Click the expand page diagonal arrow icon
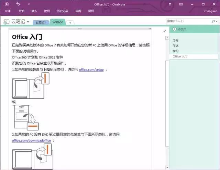 point(165,31)
